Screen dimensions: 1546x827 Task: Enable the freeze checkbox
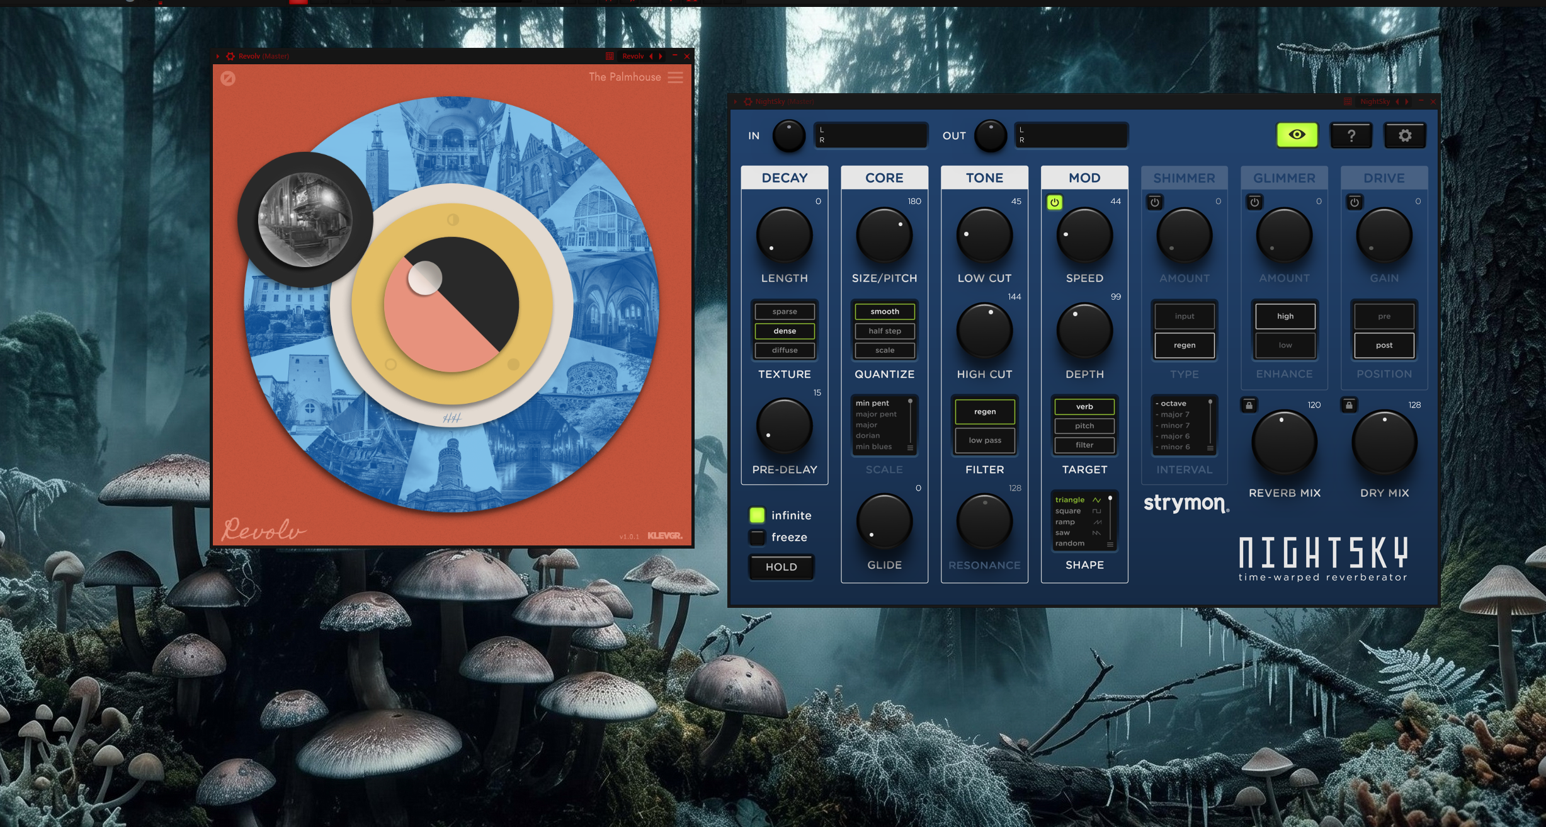[x=757, y=537]
